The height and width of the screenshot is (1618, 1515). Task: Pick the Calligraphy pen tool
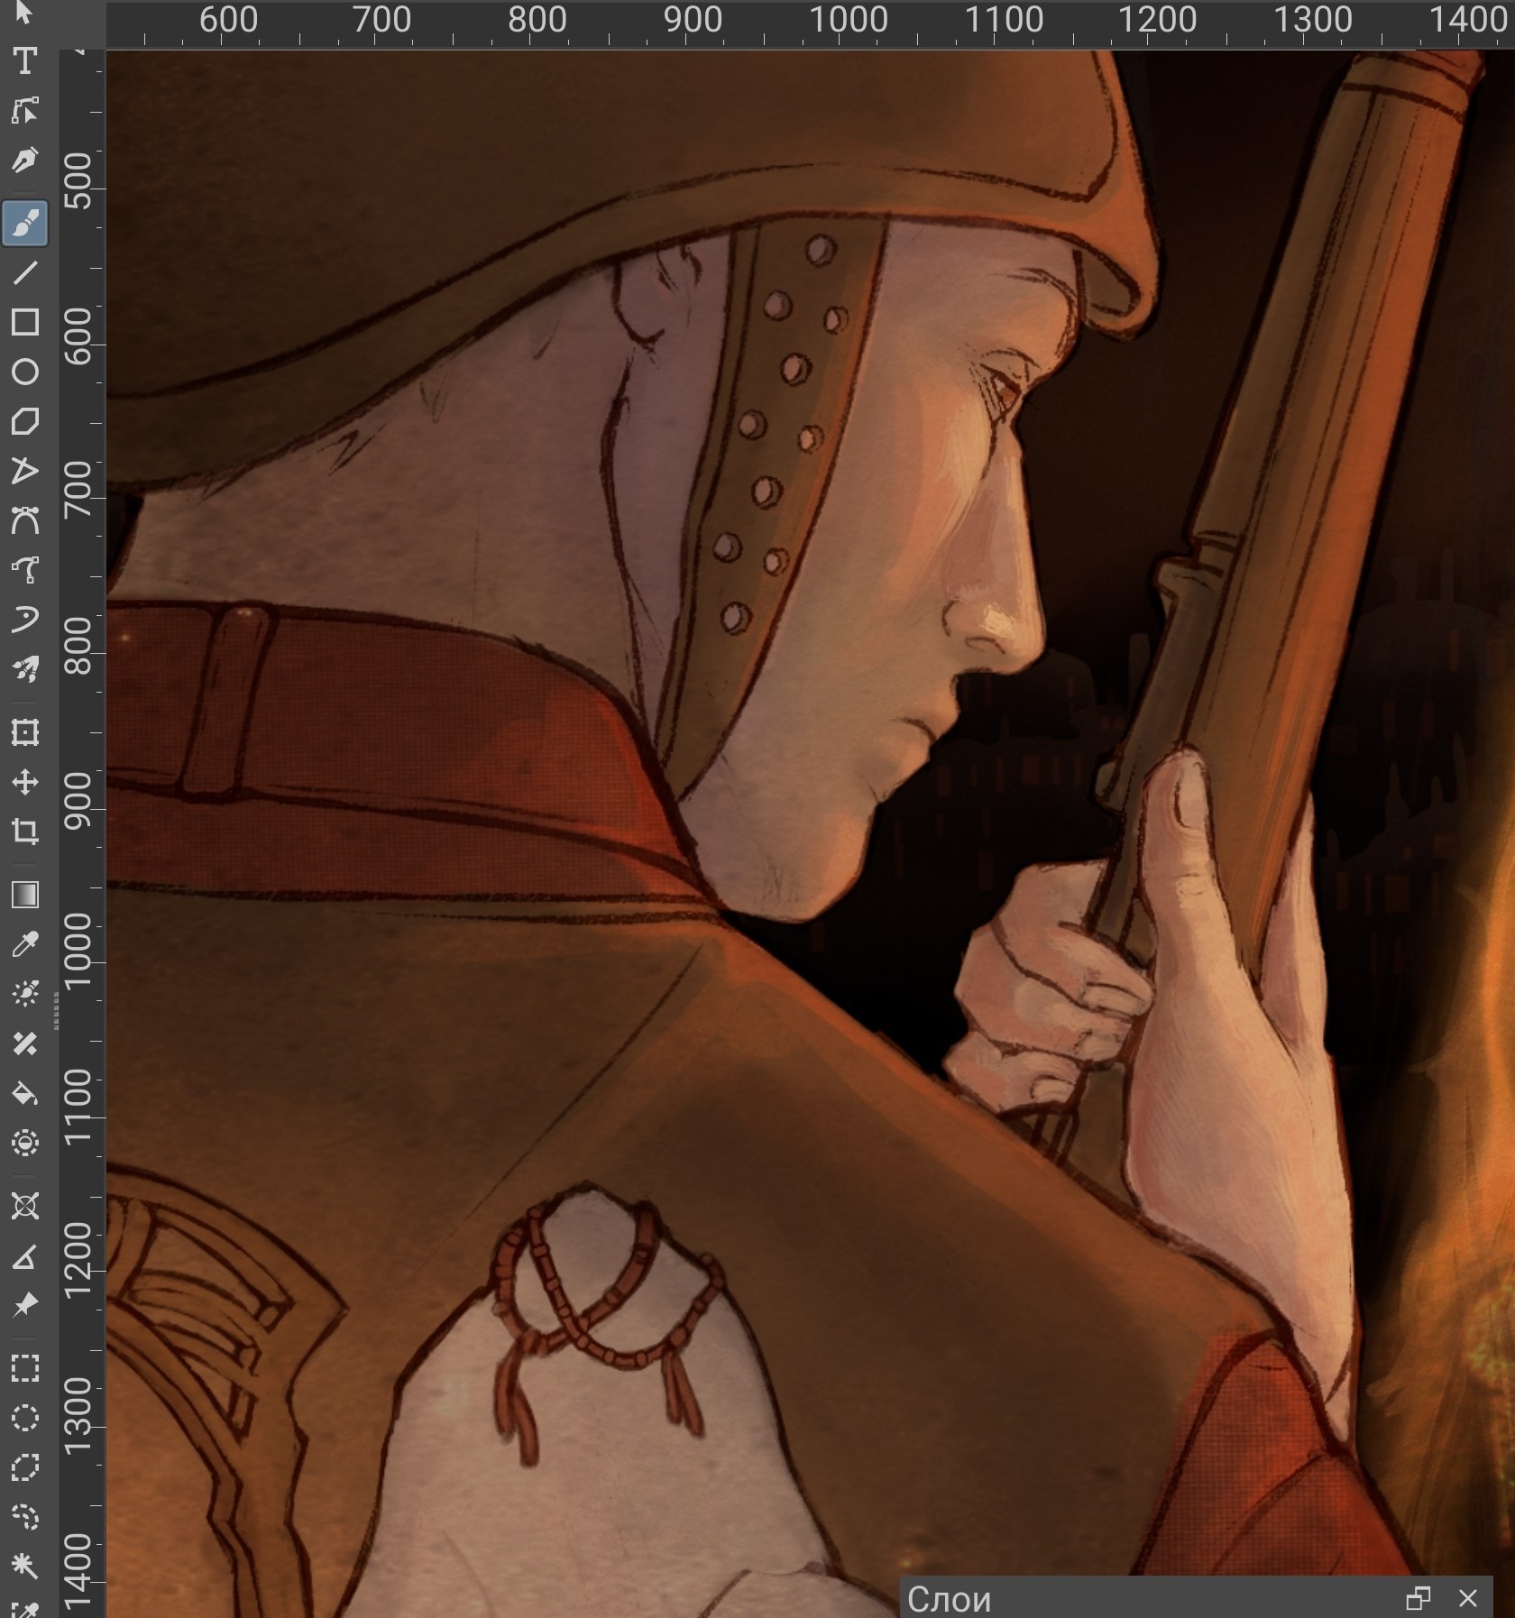(x=24, y=160)
